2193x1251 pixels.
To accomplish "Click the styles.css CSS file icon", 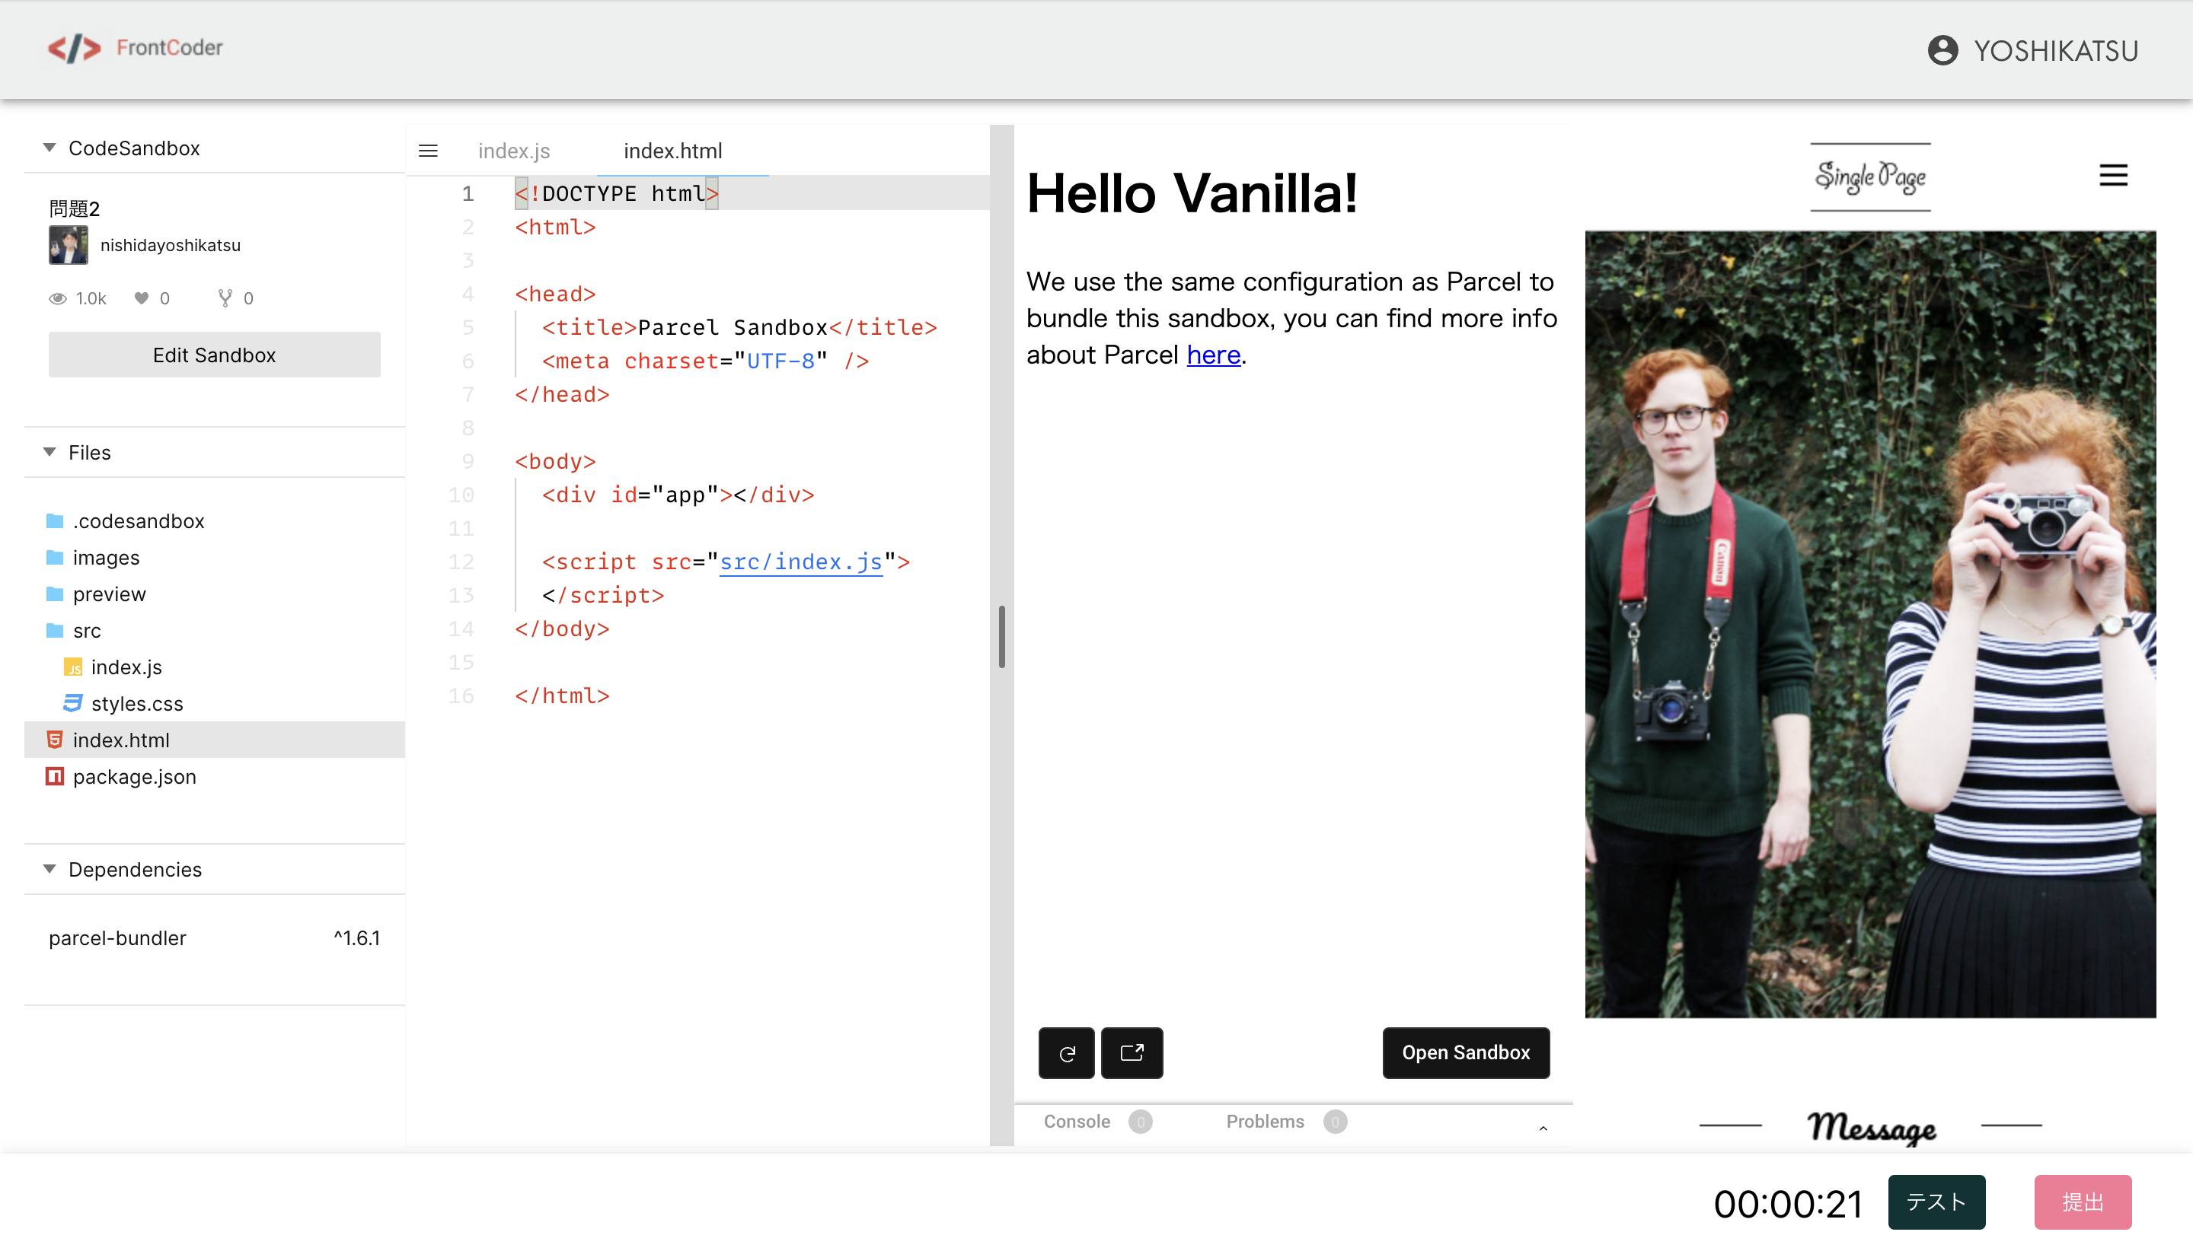I will pyautogui.click(x=73, y=704).
